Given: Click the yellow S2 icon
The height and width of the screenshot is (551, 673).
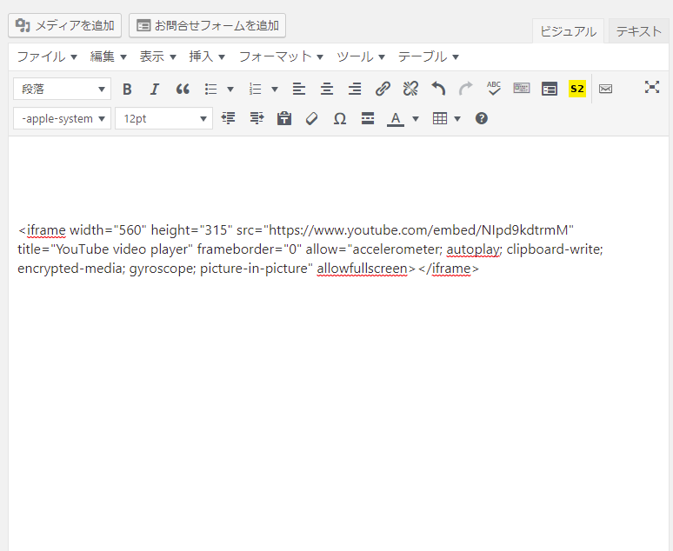Looking at the screenshot, I should (x=577, y=89).
